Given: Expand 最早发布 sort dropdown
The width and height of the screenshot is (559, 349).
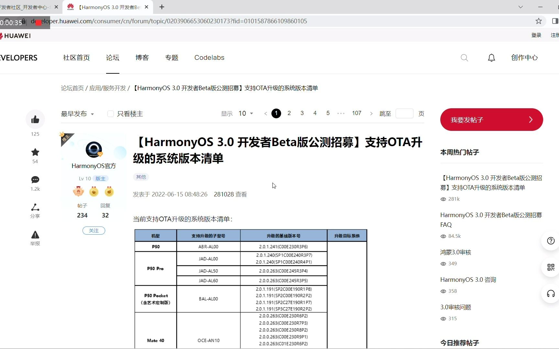Looking at the screenshot, I should pos(77,114).
